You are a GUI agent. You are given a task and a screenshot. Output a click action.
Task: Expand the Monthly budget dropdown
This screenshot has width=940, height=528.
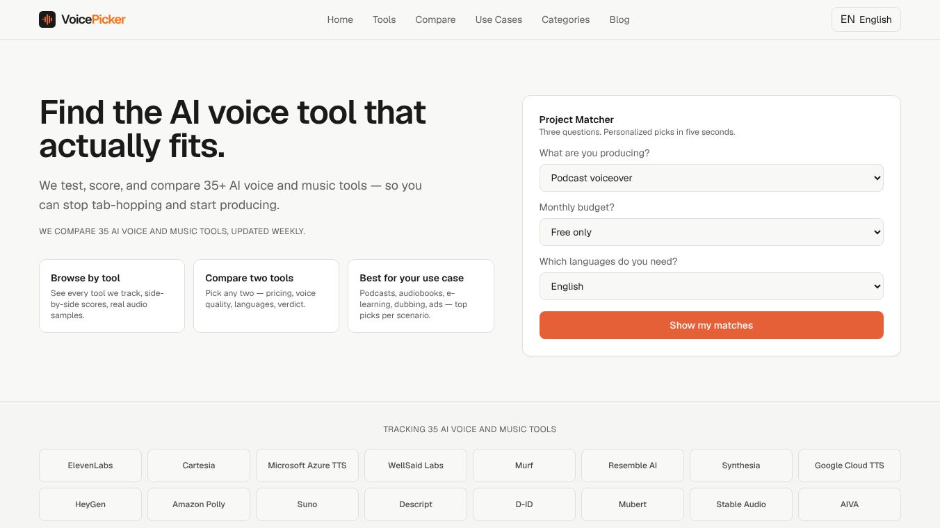tap(711, 232)
